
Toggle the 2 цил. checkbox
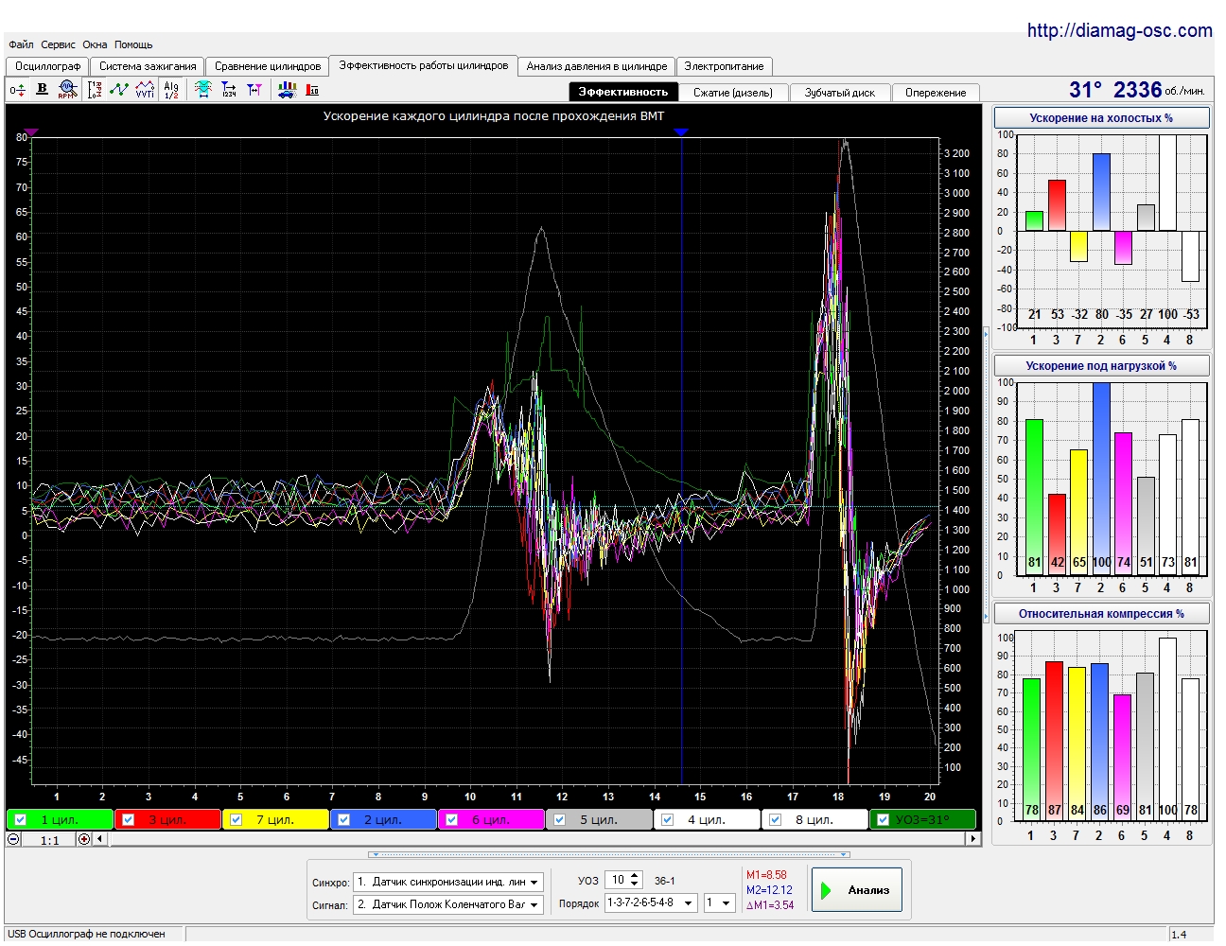[x=344, y=820]
